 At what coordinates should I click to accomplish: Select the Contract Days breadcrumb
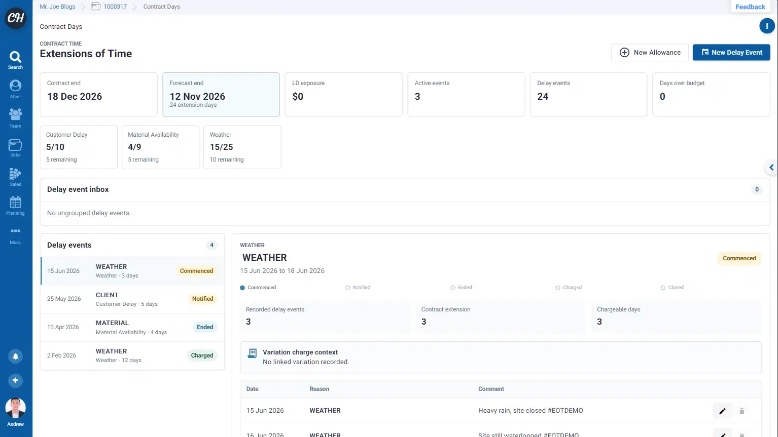point(161,7)
